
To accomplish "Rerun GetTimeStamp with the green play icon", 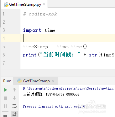I will pos(5,90).
